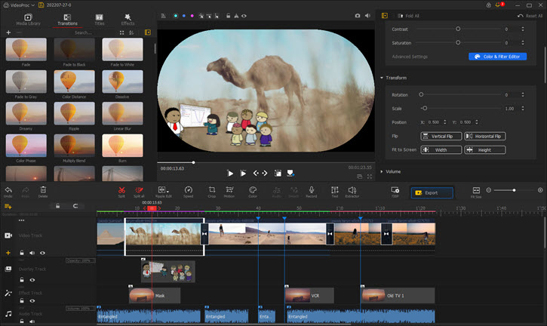Click the Split tool in the toolbar
Screen dimensions: 547x326
tap(121, 190)
